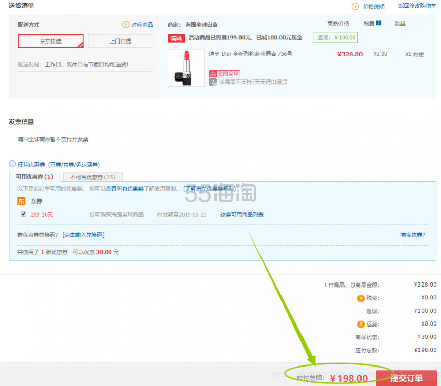Open 该券可用商品列表 link
441x386 pixels.
242,215
